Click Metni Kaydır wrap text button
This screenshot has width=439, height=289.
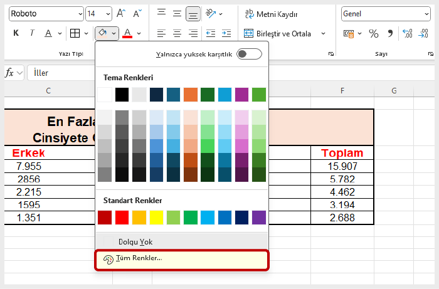[x=271, y=14]
